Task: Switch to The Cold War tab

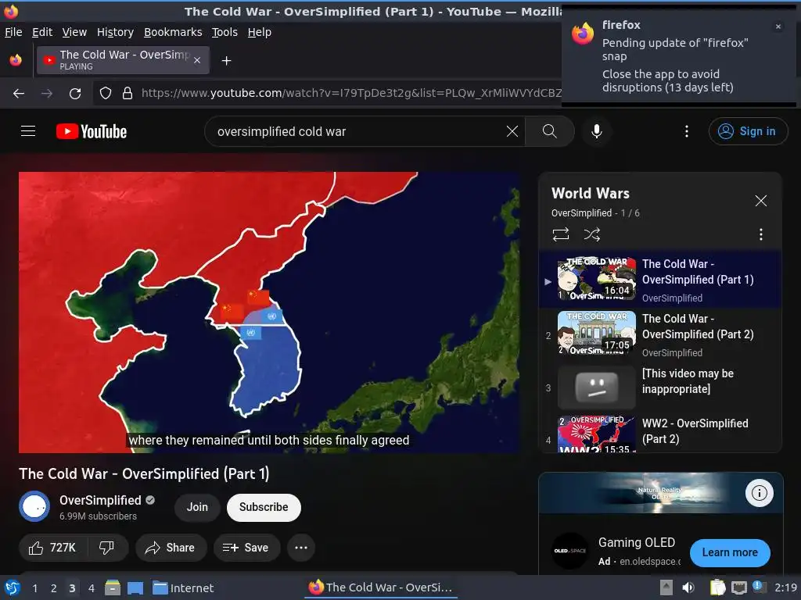Action: tap(123, 60)
